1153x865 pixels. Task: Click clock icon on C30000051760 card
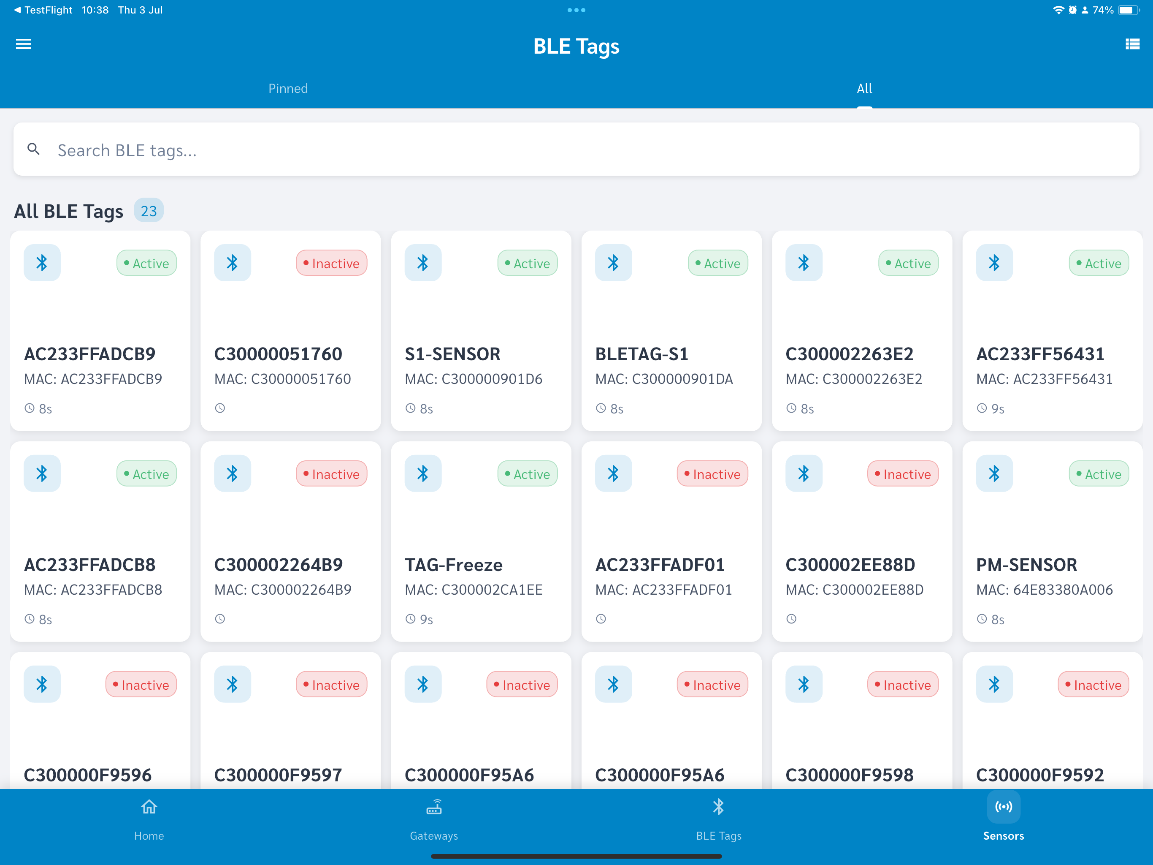pyautogui.click(x=220, y=408)
